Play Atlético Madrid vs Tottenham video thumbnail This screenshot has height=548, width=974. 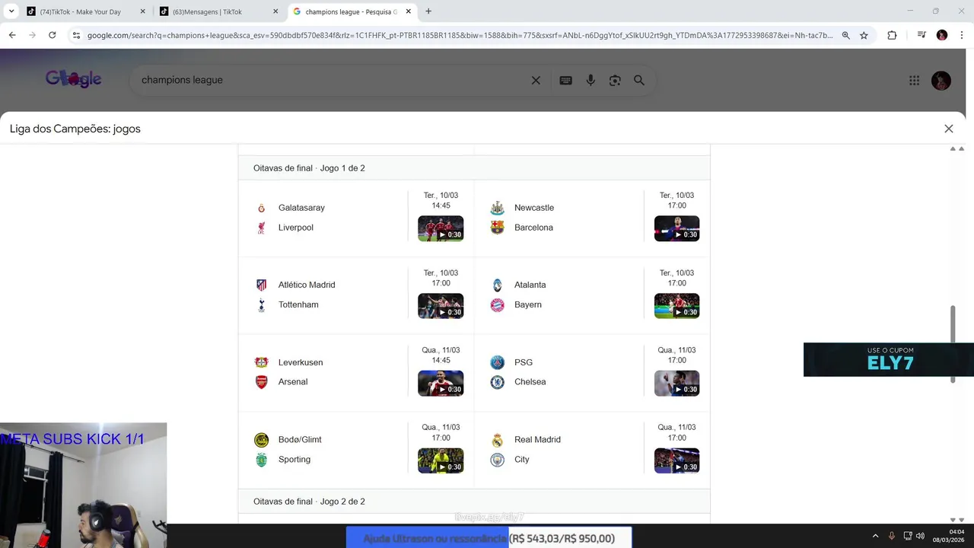pyautogui.click(x=441, y=306)
